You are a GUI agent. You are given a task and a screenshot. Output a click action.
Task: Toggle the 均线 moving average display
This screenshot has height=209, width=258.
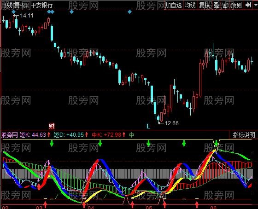point(190,6)
